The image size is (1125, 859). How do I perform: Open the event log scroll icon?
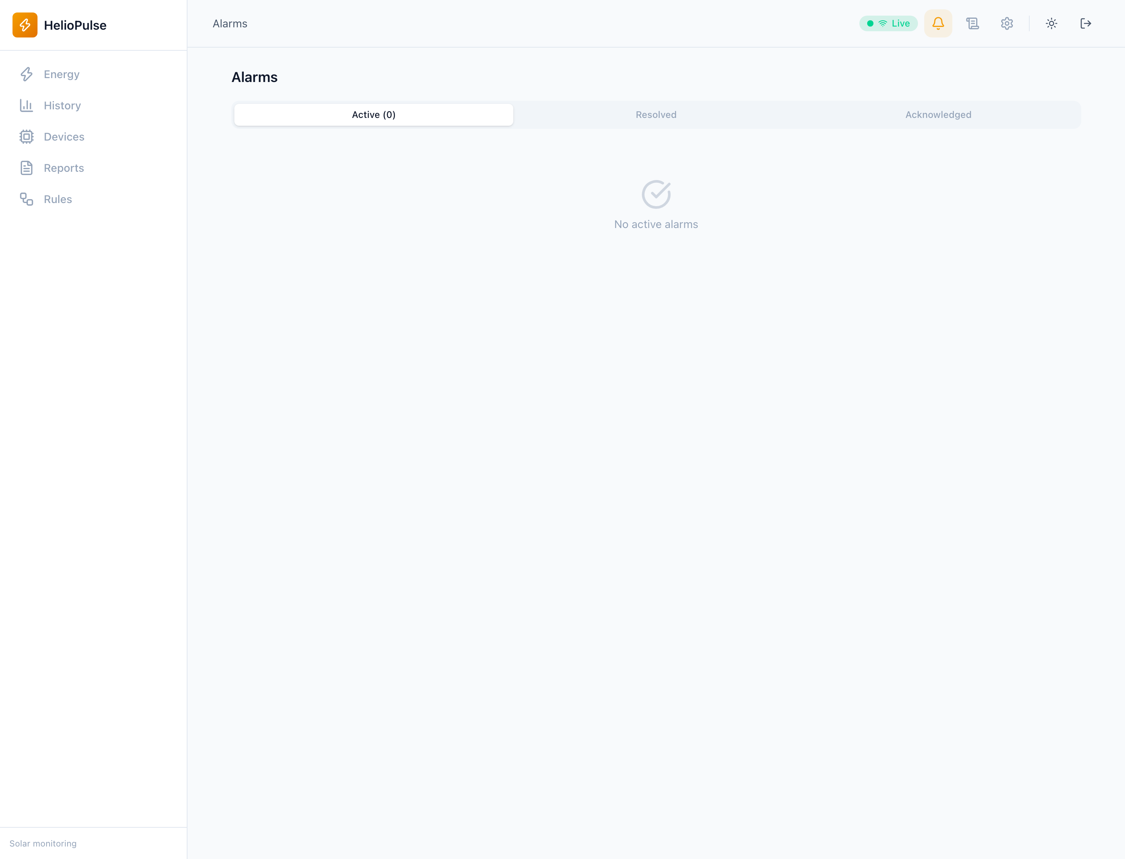pos(972,23)
